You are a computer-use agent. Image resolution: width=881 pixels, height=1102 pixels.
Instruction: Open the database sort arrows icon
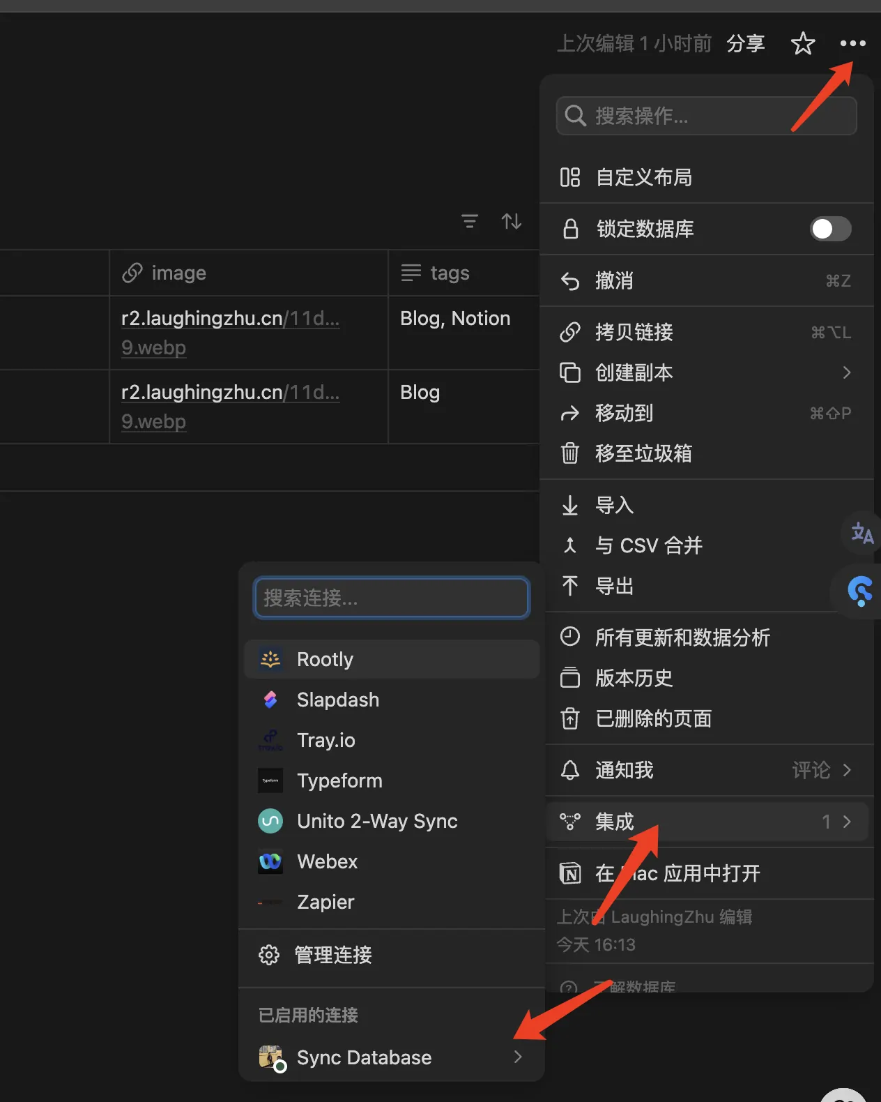pos(512,222)
